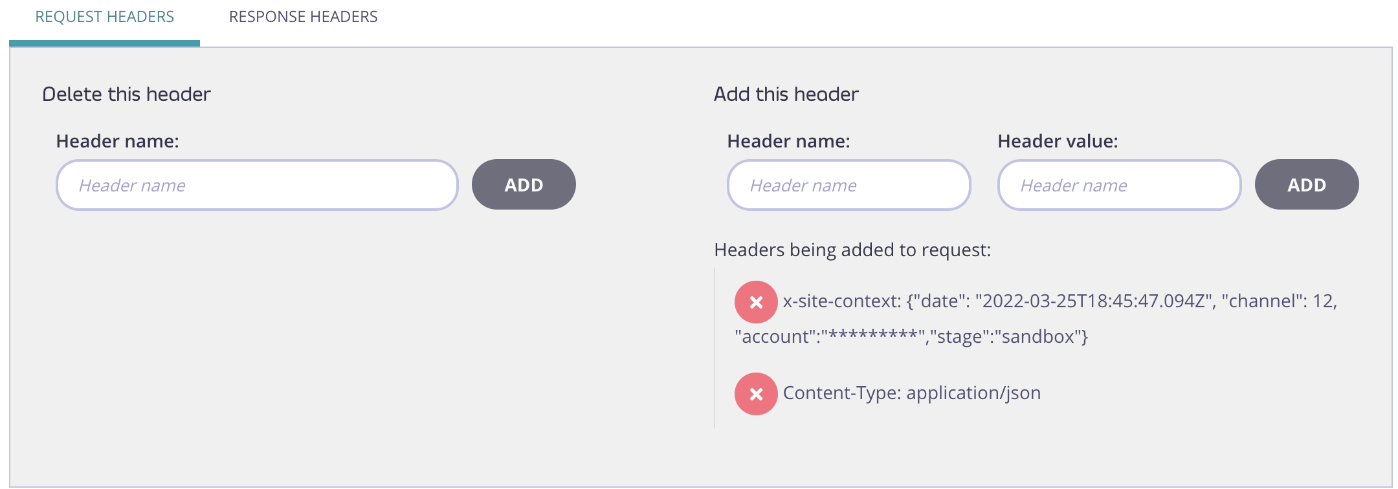Click ADD button for Delete this header
The width and height of the screenshot is (1398, 489).
pos(524,185)
